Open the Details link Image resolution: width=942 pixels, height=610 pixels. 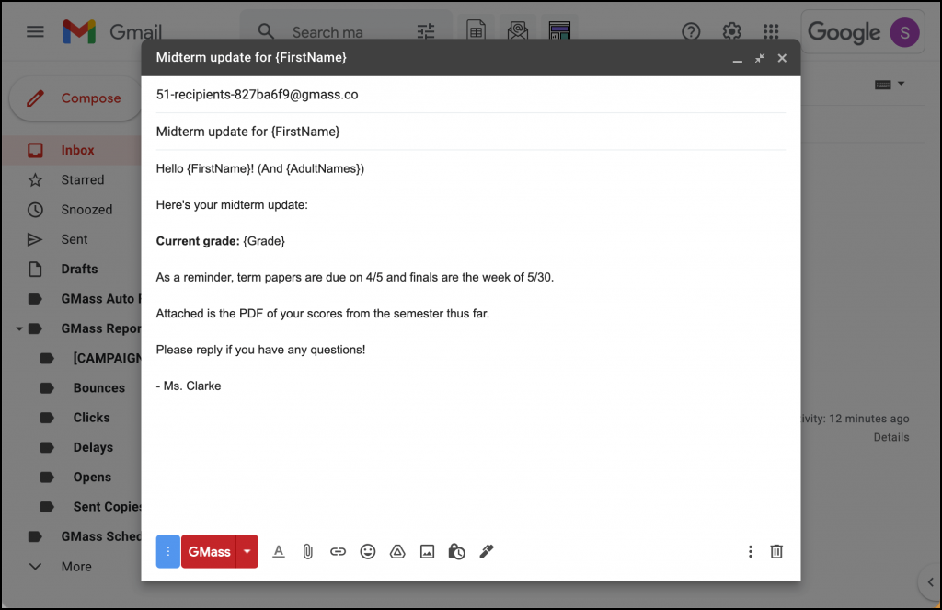click(x=890, y=437)
